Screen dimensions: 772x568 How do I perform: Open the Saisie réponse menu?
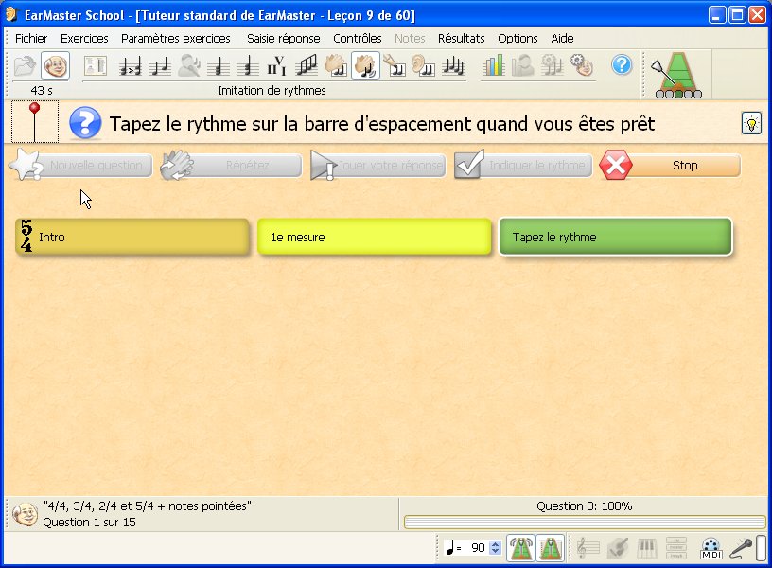pyautogui.click(x=283, y=39)
